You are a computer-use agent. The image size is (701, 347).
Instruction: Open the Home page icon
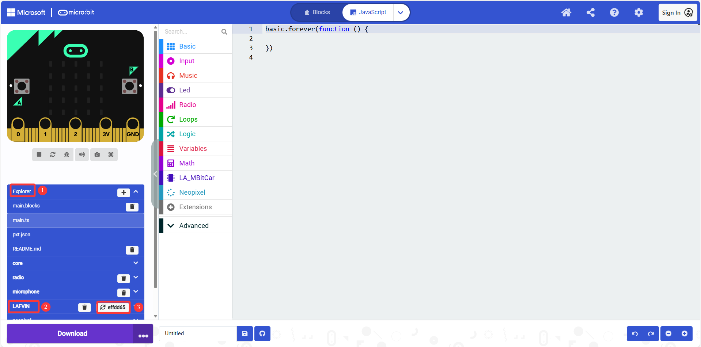566,12
